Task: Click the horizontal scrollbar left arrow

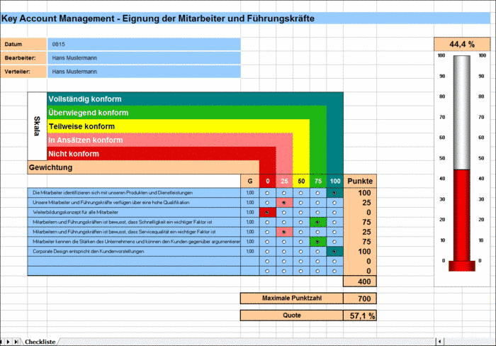Action: tap(440, 342)
